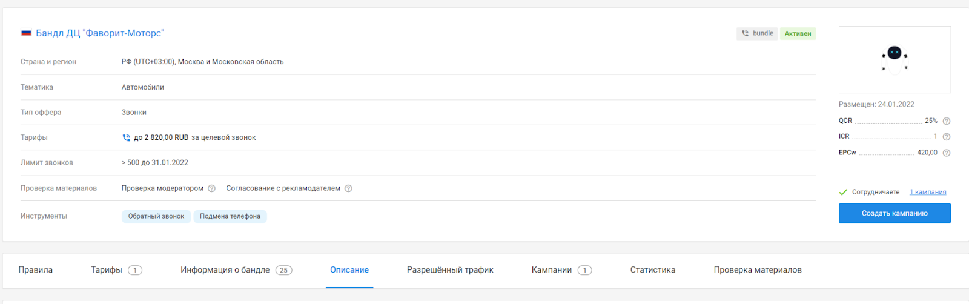Click the ICR help question icon
This screenshot has width=969, height=304.
click(x=947, y=137)
